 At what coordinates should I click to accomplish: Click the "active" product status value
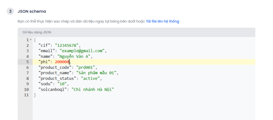tap(90, 78)
